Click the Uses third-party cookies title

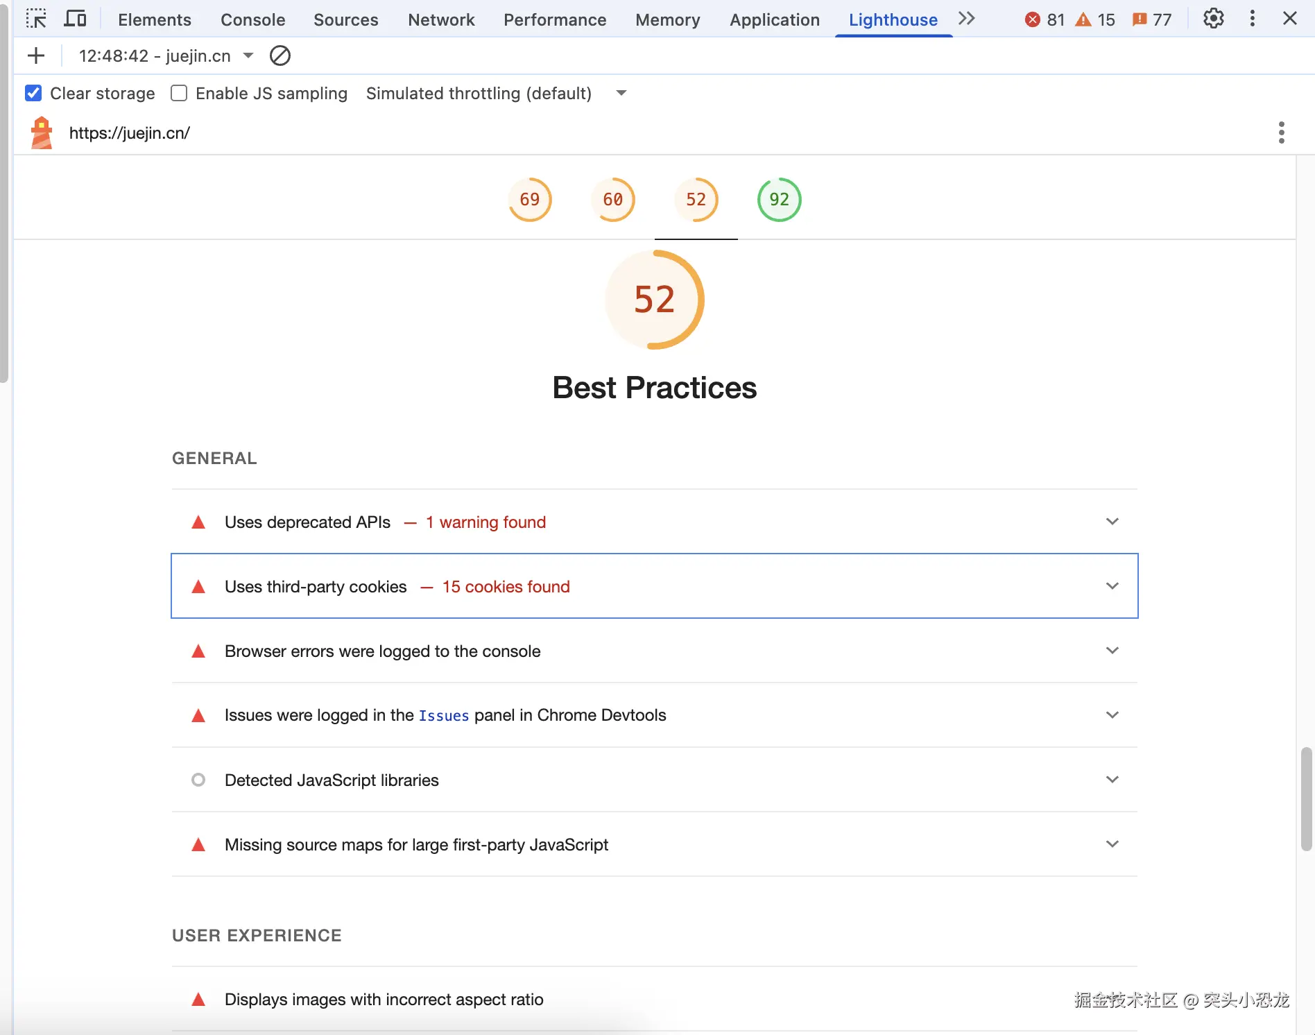[x=316, y=586]
